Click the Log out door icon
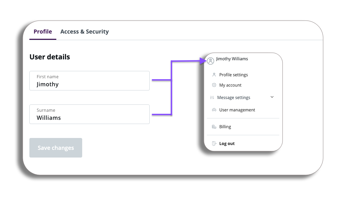 214,144
